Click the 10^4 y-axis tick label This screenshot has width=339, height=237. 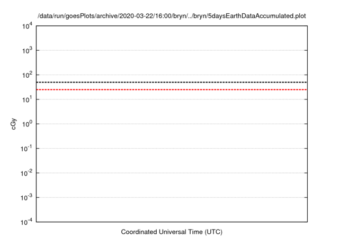(27, 26)
